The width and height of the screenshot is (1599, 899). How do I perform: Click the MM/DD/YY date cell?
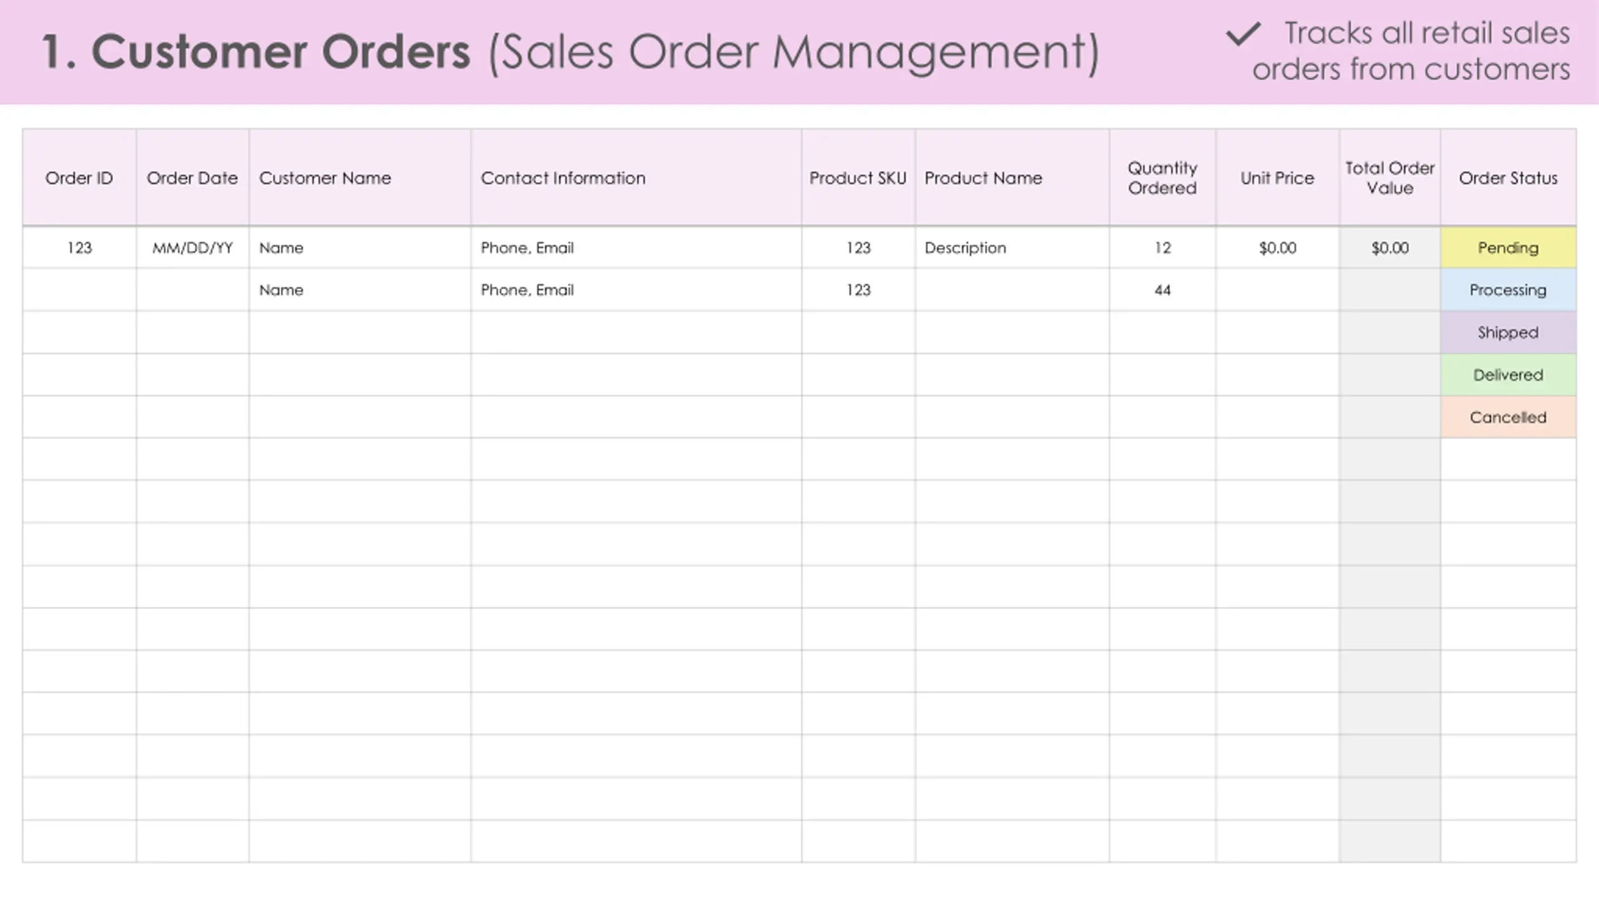pyautogui.click(x=192, y=248)
